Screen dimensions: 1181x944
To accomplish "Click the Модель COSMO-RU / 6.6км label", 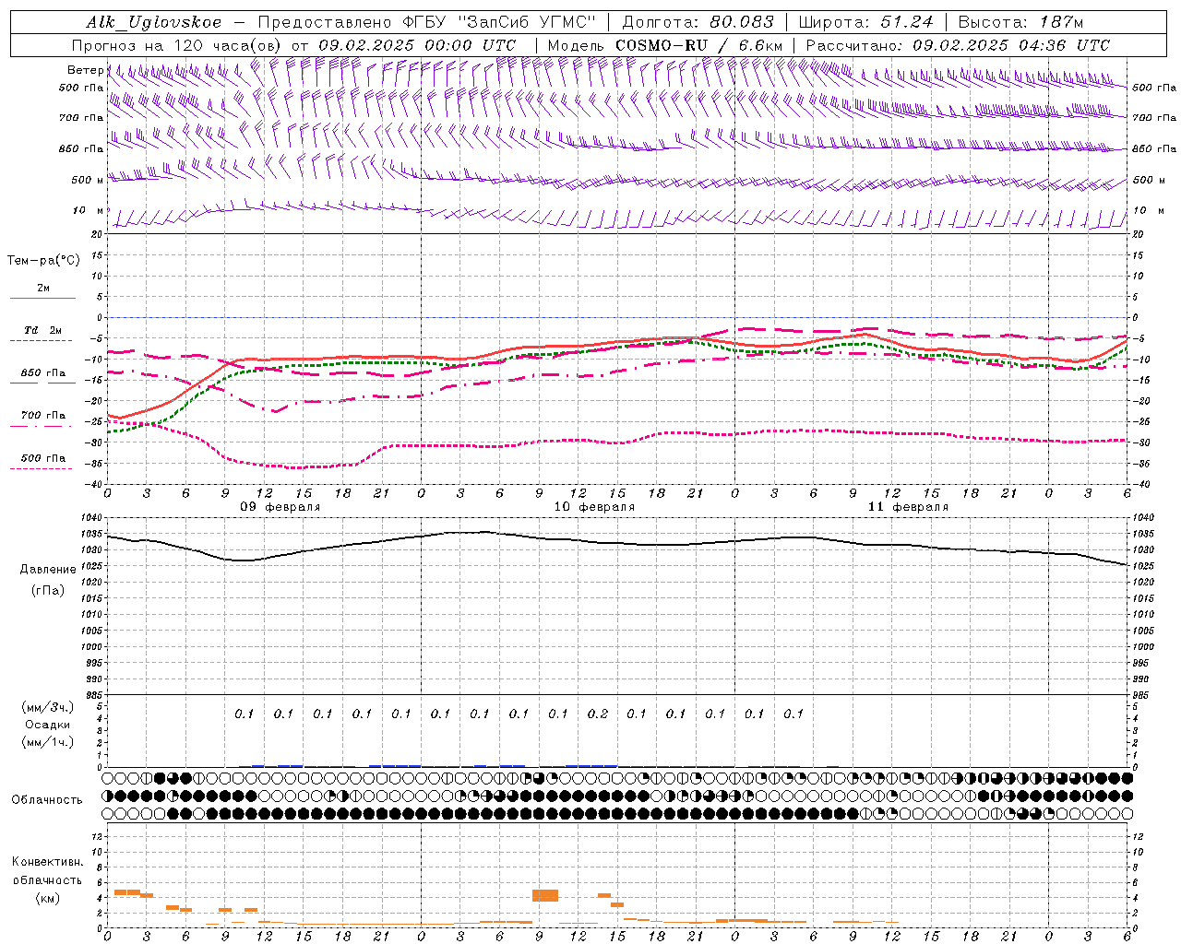I will click(x=664, y=45).
